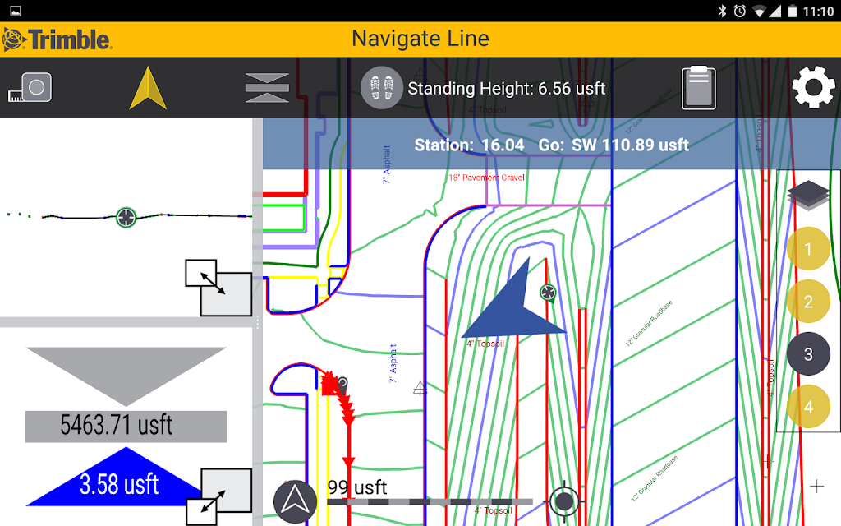The height and width of the screenshot is (526, 841).
Task: Tap the image notification icon
Action: tap(16, 11)
